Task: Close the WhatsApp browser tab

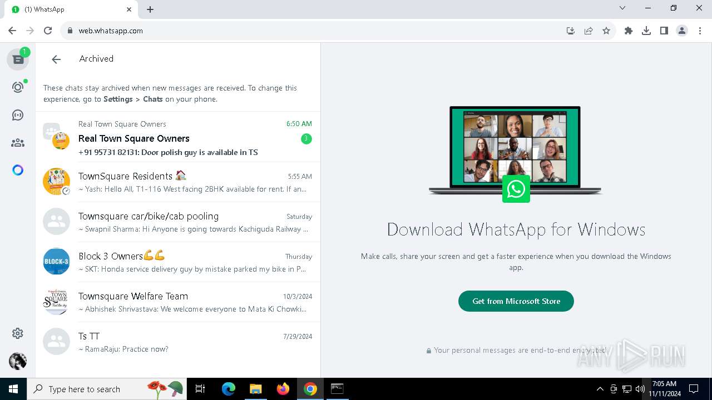Action: click(x=129, y=9)
